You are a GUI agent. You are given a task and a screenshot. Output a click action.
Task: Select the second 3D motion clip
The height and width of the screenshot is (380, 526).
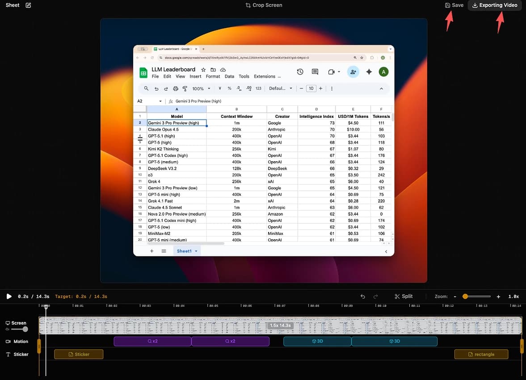click(394, 341)
